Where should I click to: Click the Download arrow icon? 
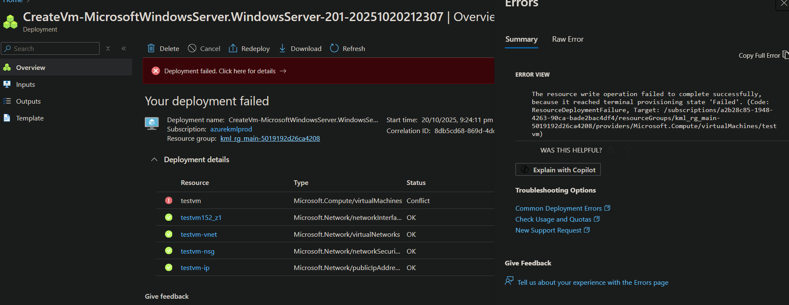tap(282, 48)
